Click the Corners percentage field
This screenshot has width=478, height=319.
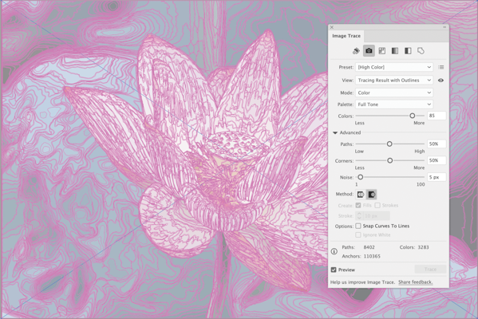click(437, 160)
